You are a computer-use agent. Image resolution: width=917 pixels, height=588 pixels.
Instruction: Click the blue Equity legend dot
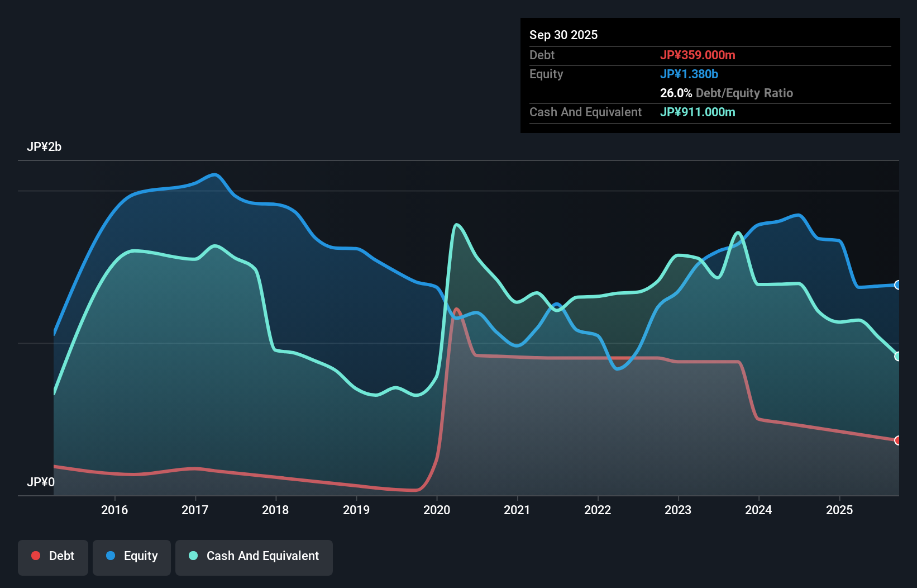(x=112, y=556)
